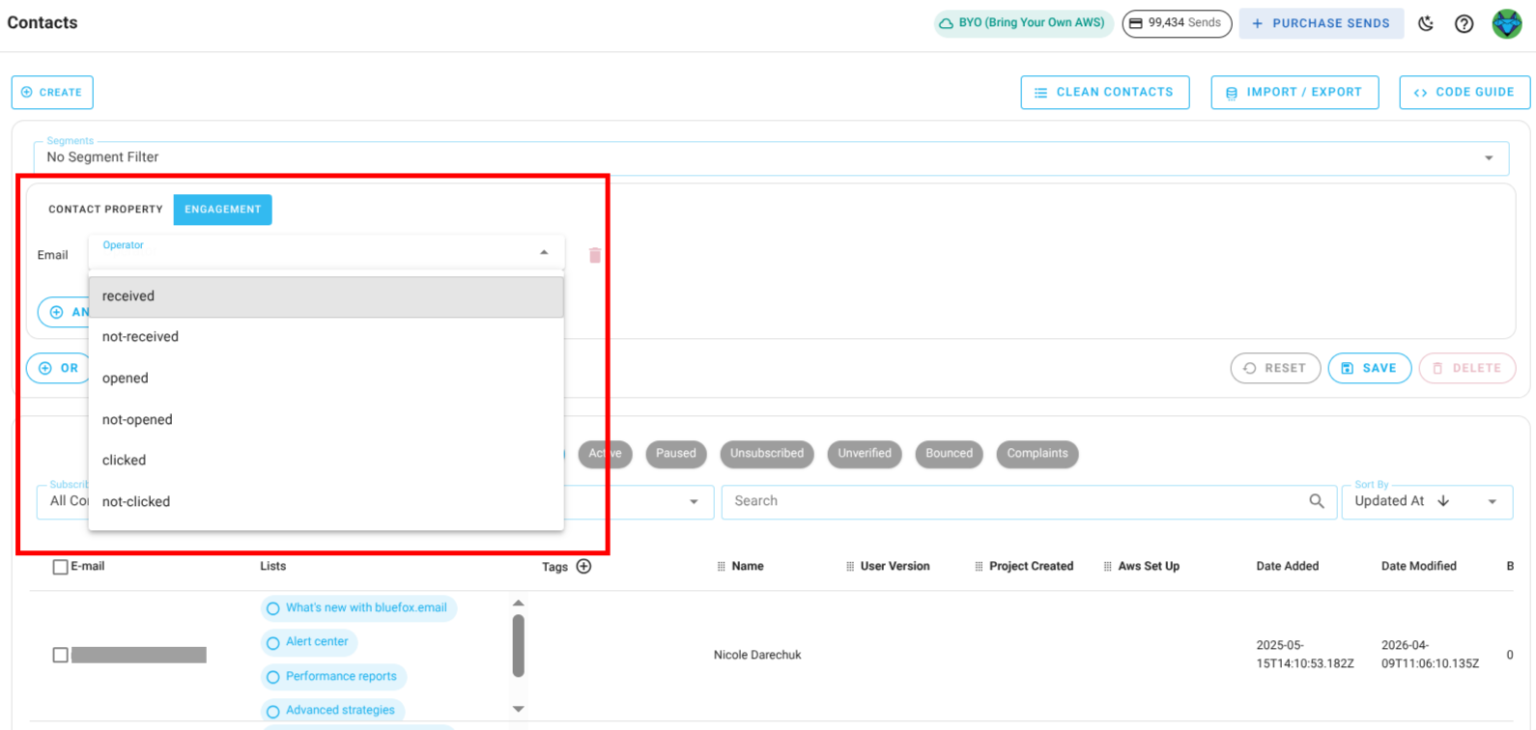Toggle the Updated At sort direction arrow
Image resolution: width=1536 pixels, height=730 pixels.
(x=1443, y=501)
